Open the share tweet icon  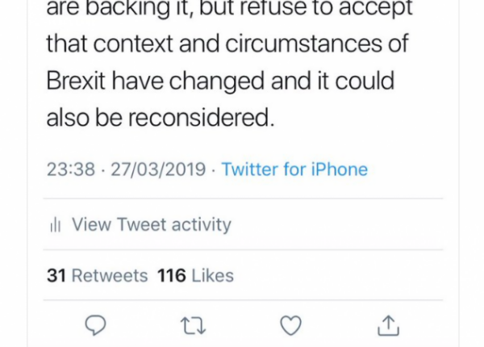click(x=388, y=324)
